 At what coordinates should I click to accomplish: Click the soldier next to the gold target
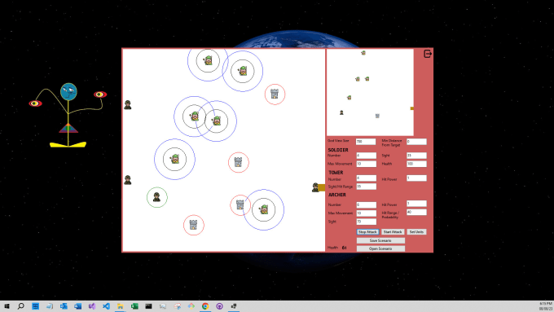tap(315, 187)
